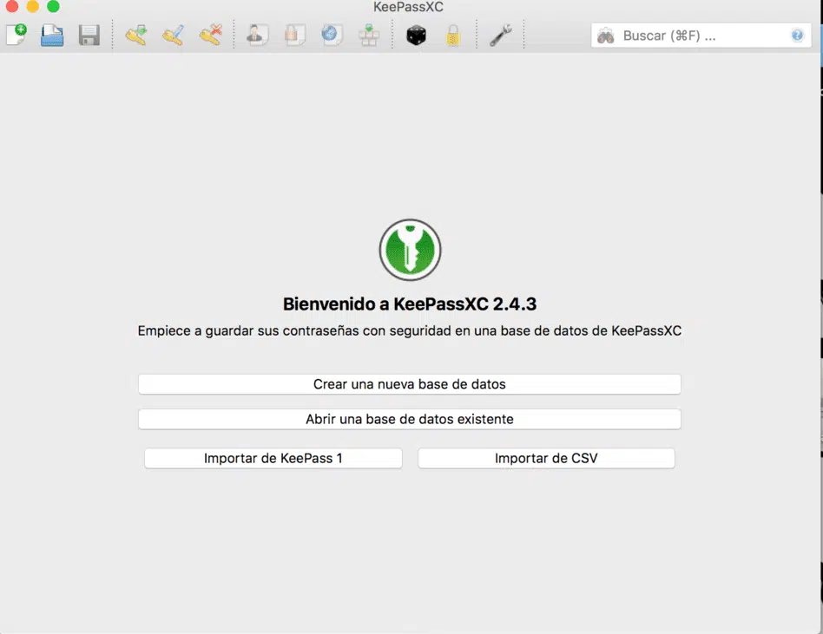
Task: Click Copy URL globe icon
Action: click(332, 36)
